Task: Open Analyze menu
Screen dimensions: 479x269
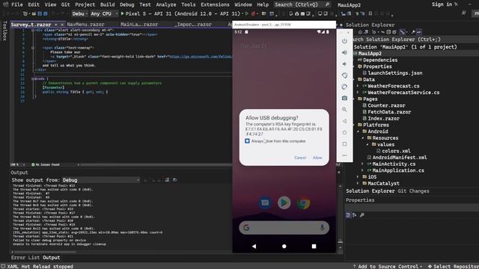Action: 166,4
